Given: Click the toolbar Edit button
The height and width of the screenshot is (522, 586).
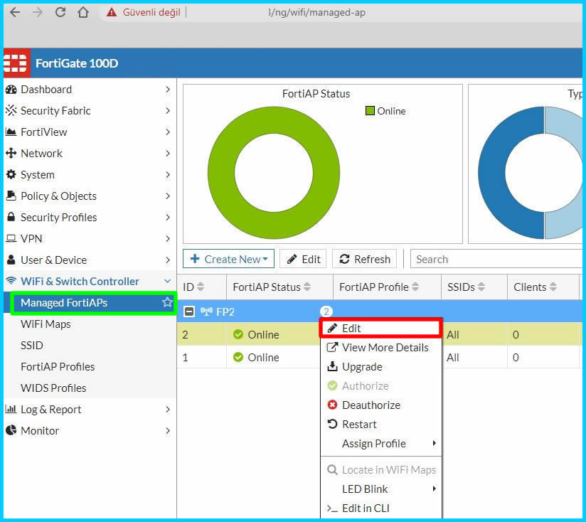Looking at the screenshot, I should pyautogui.click(x=303, y=259).
